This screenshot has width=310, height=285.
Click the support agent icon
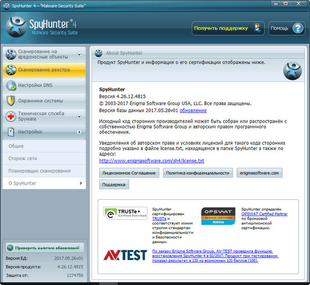[x=257, y=28]
